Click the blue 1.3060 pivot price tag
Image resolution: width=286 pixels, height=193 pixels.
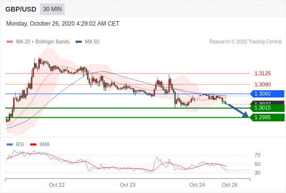click(x=267, y=94)
